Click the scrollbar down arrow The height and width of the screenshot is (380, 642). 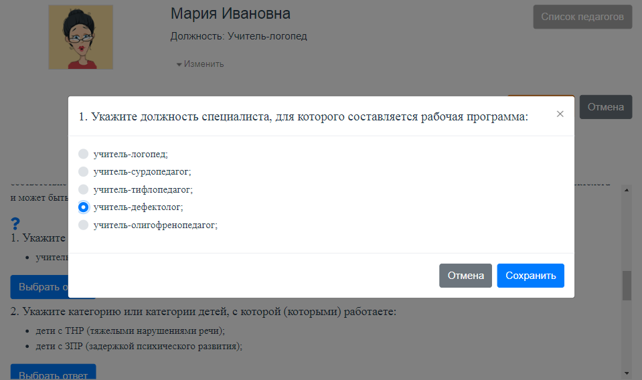point(627,373)
